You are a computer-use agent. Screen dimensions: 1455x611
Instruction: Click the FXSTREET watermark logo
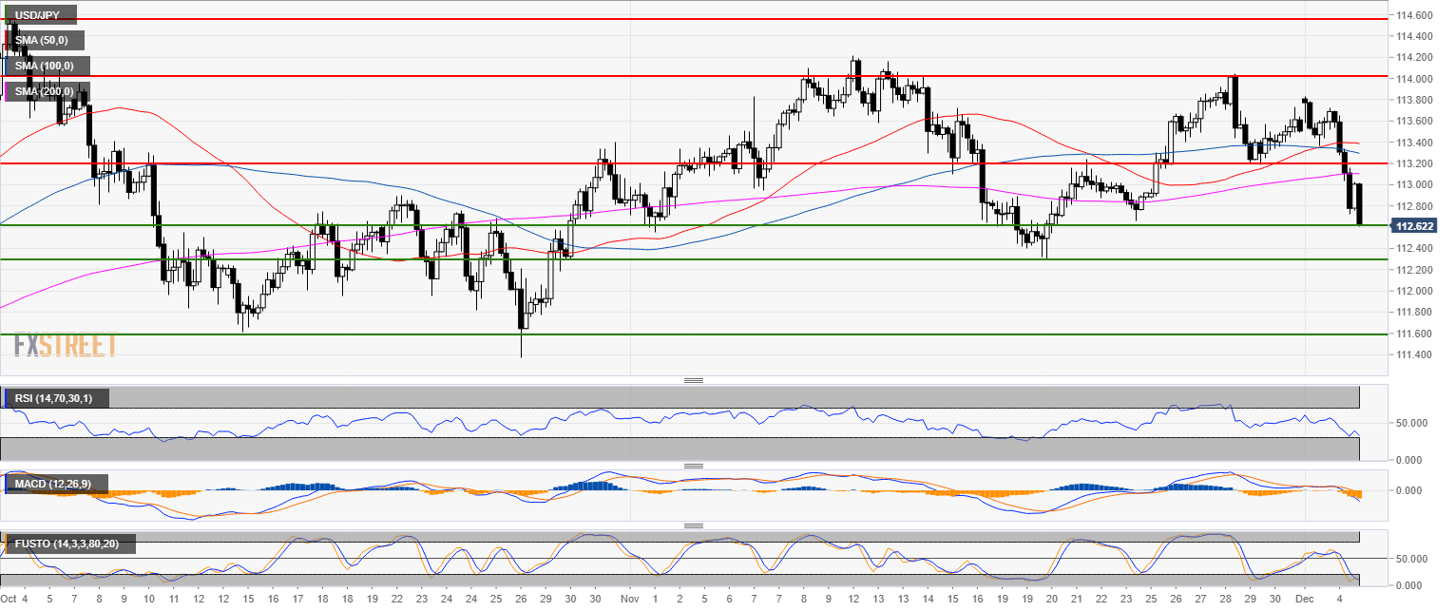click(x=65, y=344)
